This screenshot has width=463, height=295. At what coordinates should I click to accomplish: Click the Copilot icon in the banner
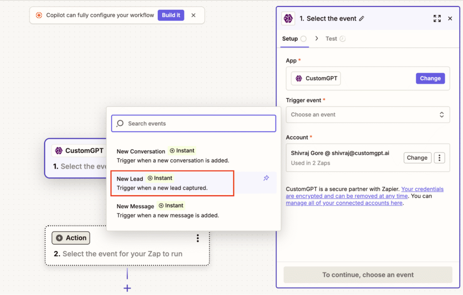click(39, 15)
